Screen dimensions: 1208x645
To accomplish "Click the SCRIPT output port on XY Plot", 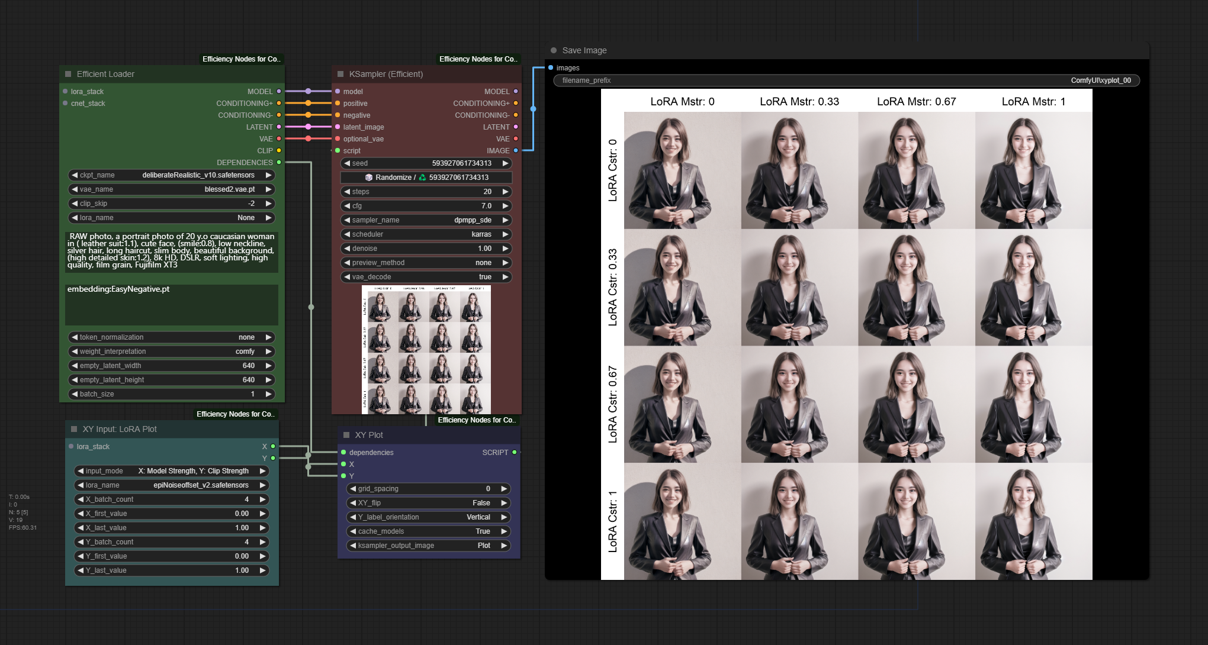I will pyautogui.click(x=514, y=452).
